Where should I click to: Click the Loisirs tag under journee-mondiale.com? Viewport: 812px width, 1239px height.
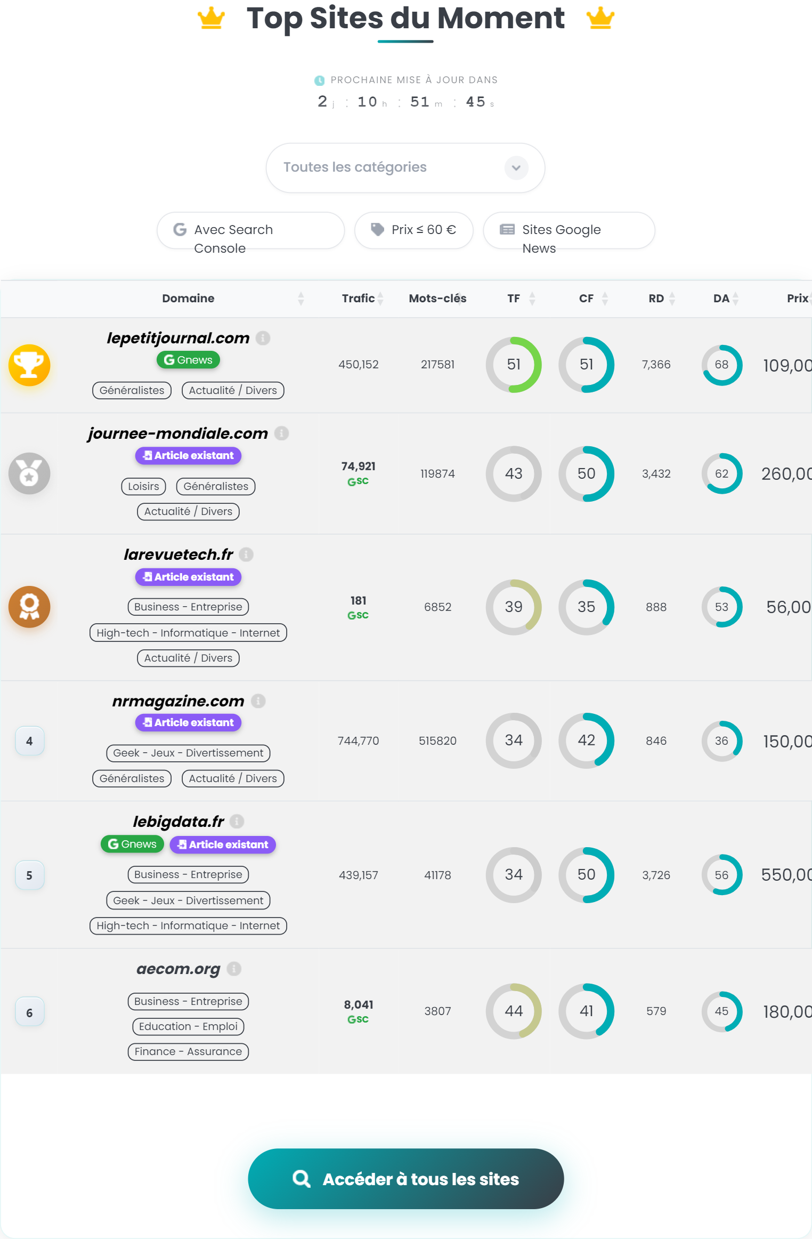144,486
